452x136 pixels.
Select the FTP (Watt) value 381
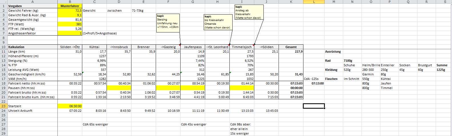point(70,24)
